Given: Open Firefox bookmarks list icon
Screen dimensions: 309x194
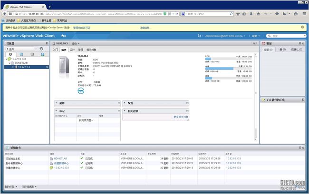Looking at the screenshot, I should (x=244, y=14).
